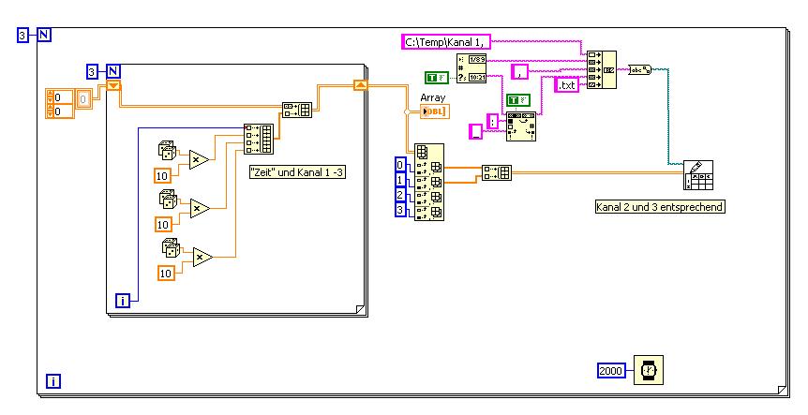Select the top constant 10

[162, 176]
